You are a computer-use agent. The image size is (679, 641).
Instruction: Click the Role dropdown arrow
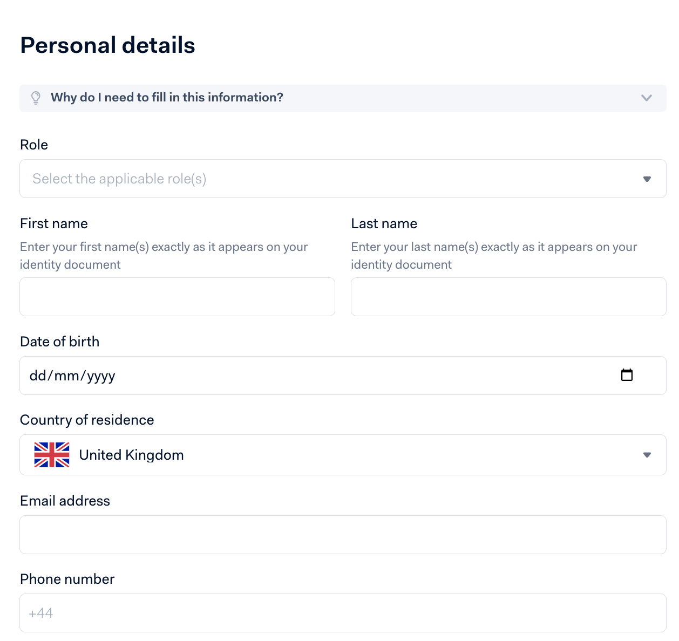647,179
